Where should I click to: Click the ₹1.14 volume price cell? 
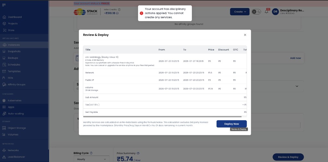click(x=211, y=89)
